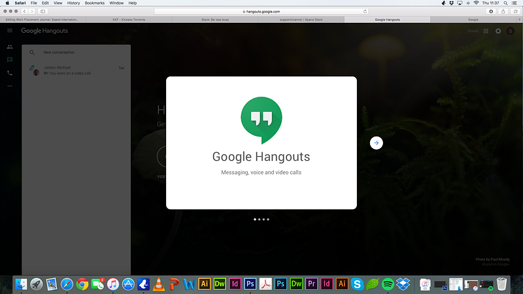The height and width of the screenshot is (294, 523).
Task: Open PowerPoint icon in Dock
Action: click(x=174, y=284)
